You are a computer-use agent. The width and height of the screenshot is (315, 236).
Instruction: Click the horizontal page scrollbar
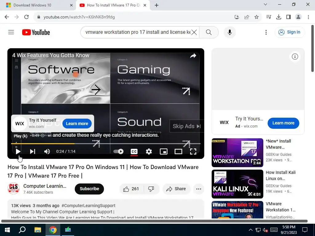tap(154, 221)
